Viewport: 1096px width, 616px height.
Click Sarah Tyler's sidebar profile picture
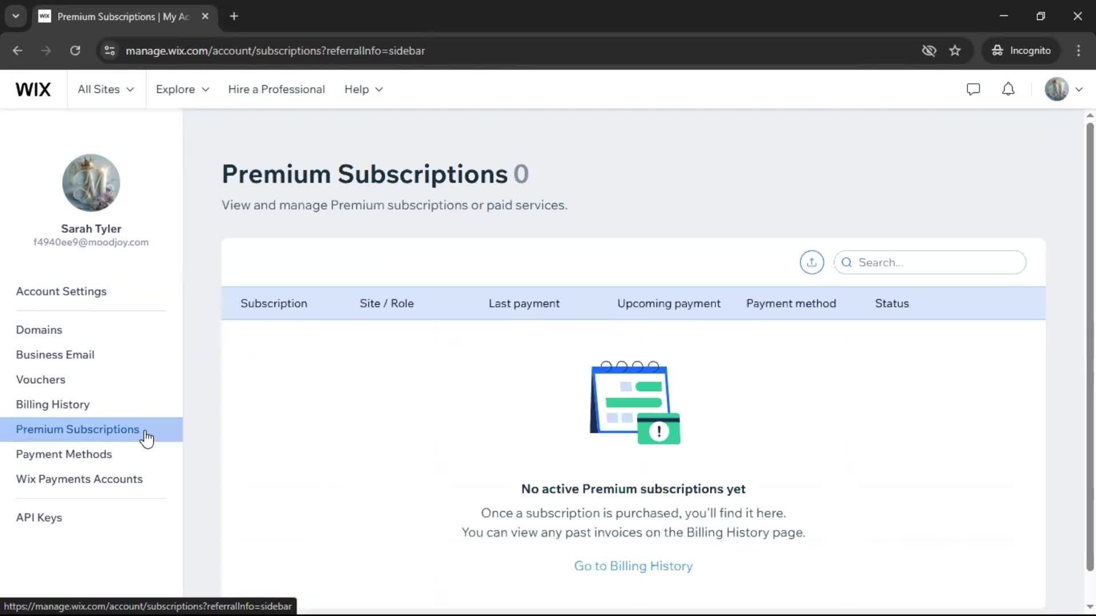coord(91,183)
